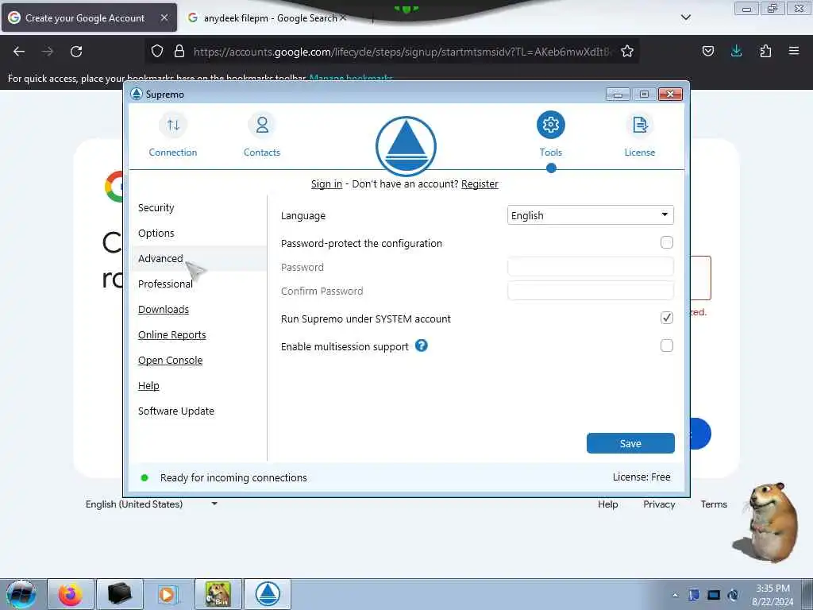The image size is (813, 610).
Task: Select Options in the Tools sidebar
Action: tap(156, 233)
